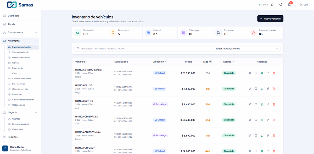Collapse the Reportes section
The image size is (314, 154).
pyautogui.click(x=20, y=137)
